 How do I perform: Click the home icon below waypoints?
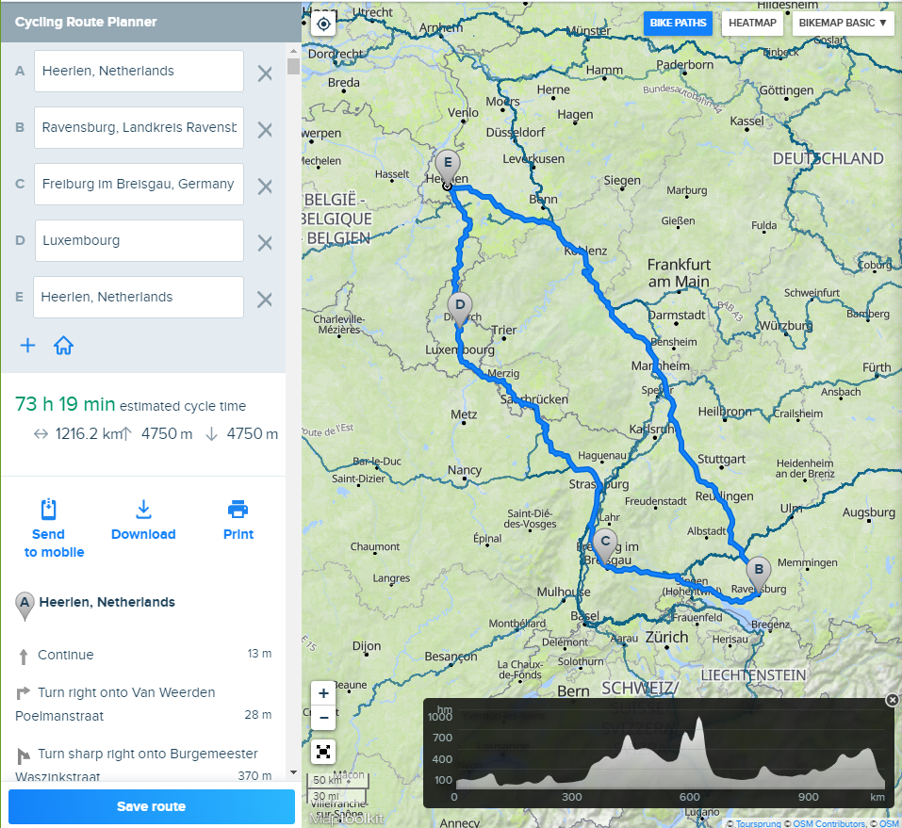(63, 346)
